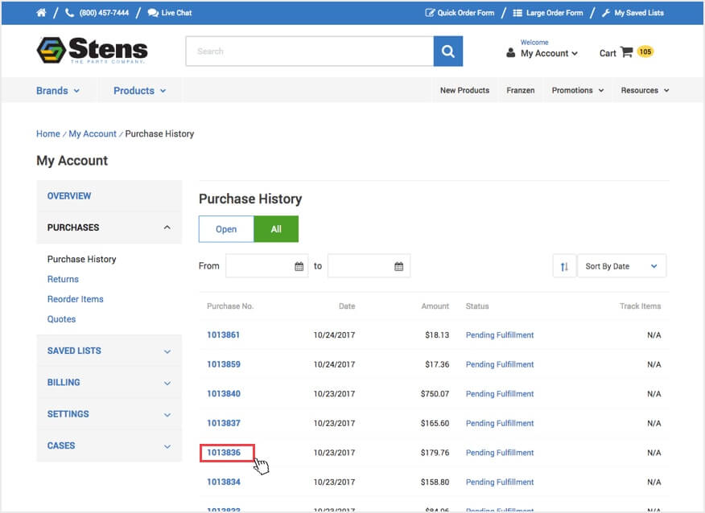Image resolution: width=705 pixels, height=513 pixels.
Task: Open calendar picker for From date
Action: pos(299,266)
